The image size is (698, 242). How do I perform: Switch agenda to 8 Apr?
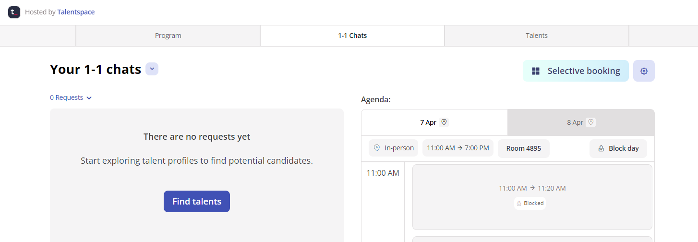pyautogui.click(x=581, y=122)
